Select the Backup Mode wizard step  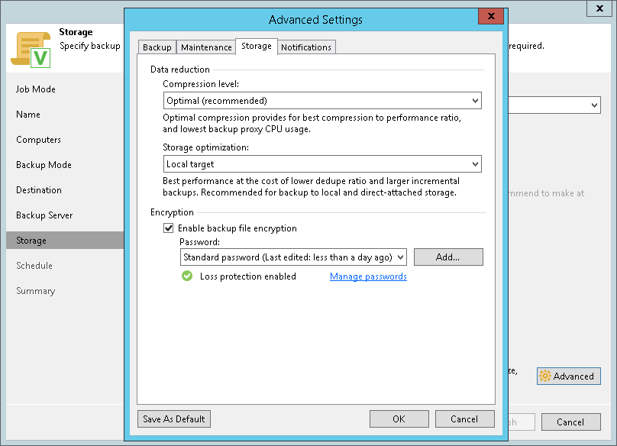click(x=44, y=165)
